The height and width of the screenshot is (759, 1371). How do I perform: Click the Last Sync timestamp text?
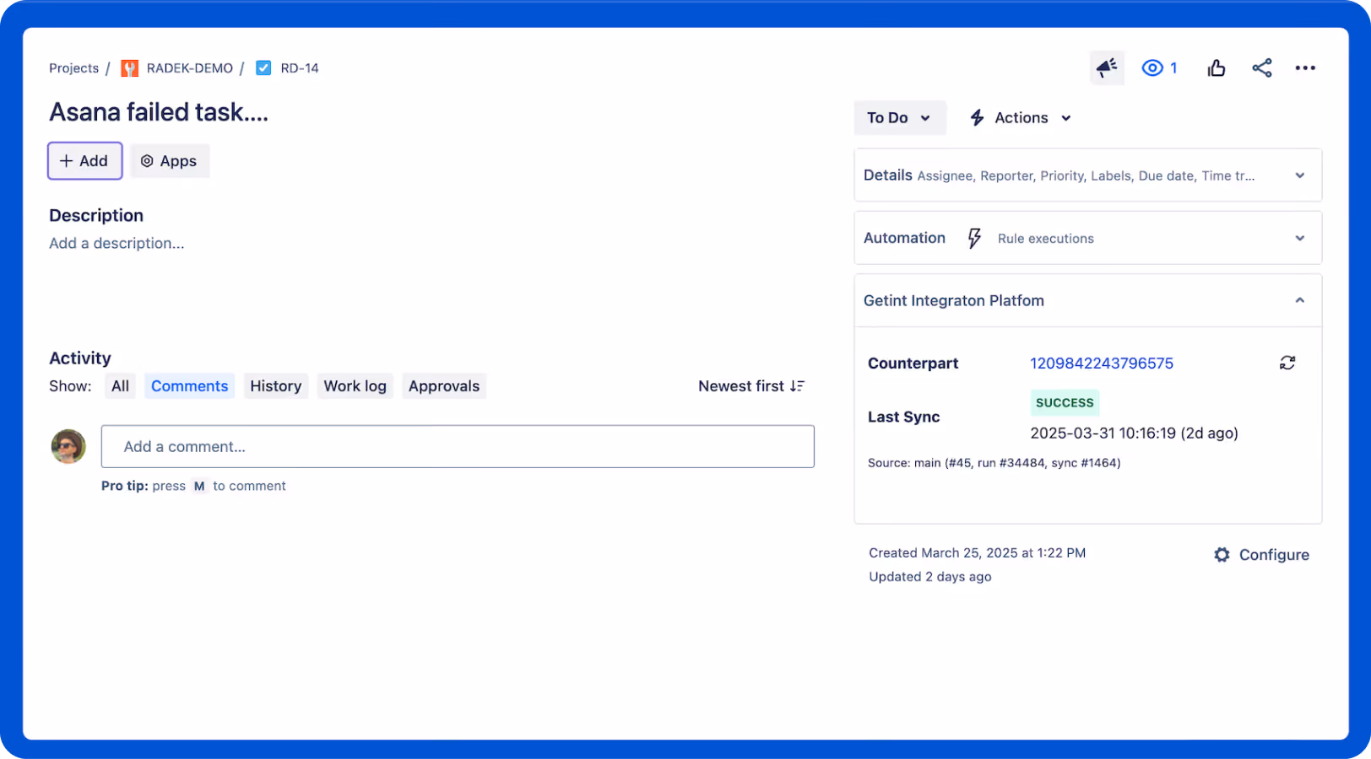[1134, 433]
